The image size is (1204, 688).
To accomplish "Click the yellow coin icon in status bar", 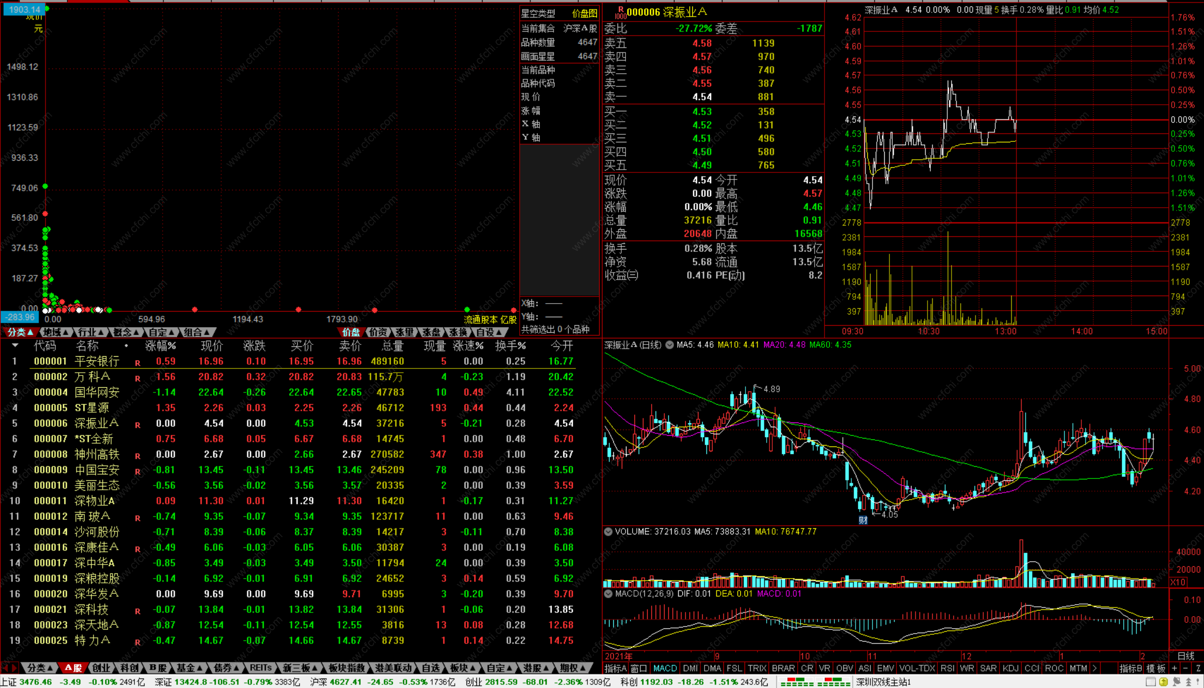I will pyautogui.click(x=1164, y=682).
